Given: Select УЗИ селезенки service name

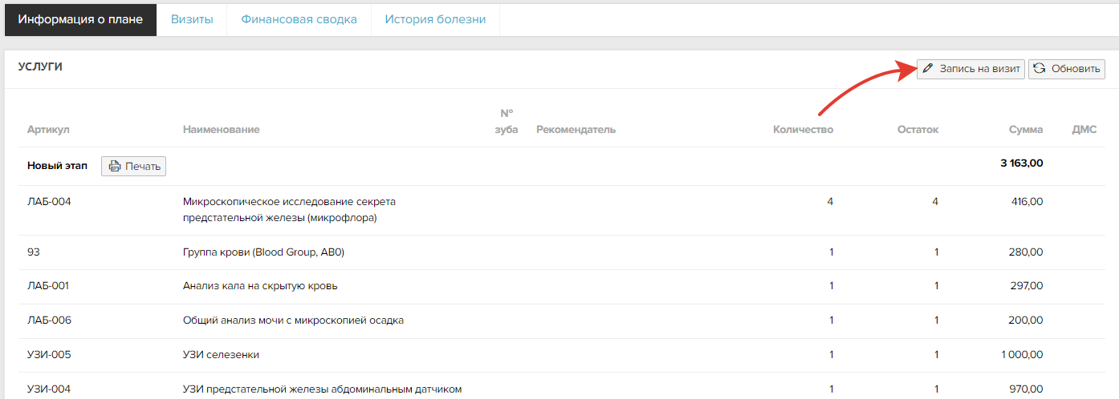Looking at the screenshot, I should (x=221, y=355).
